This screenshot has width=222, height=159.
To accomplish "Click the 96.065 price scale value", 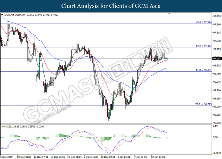I will 217,115.
